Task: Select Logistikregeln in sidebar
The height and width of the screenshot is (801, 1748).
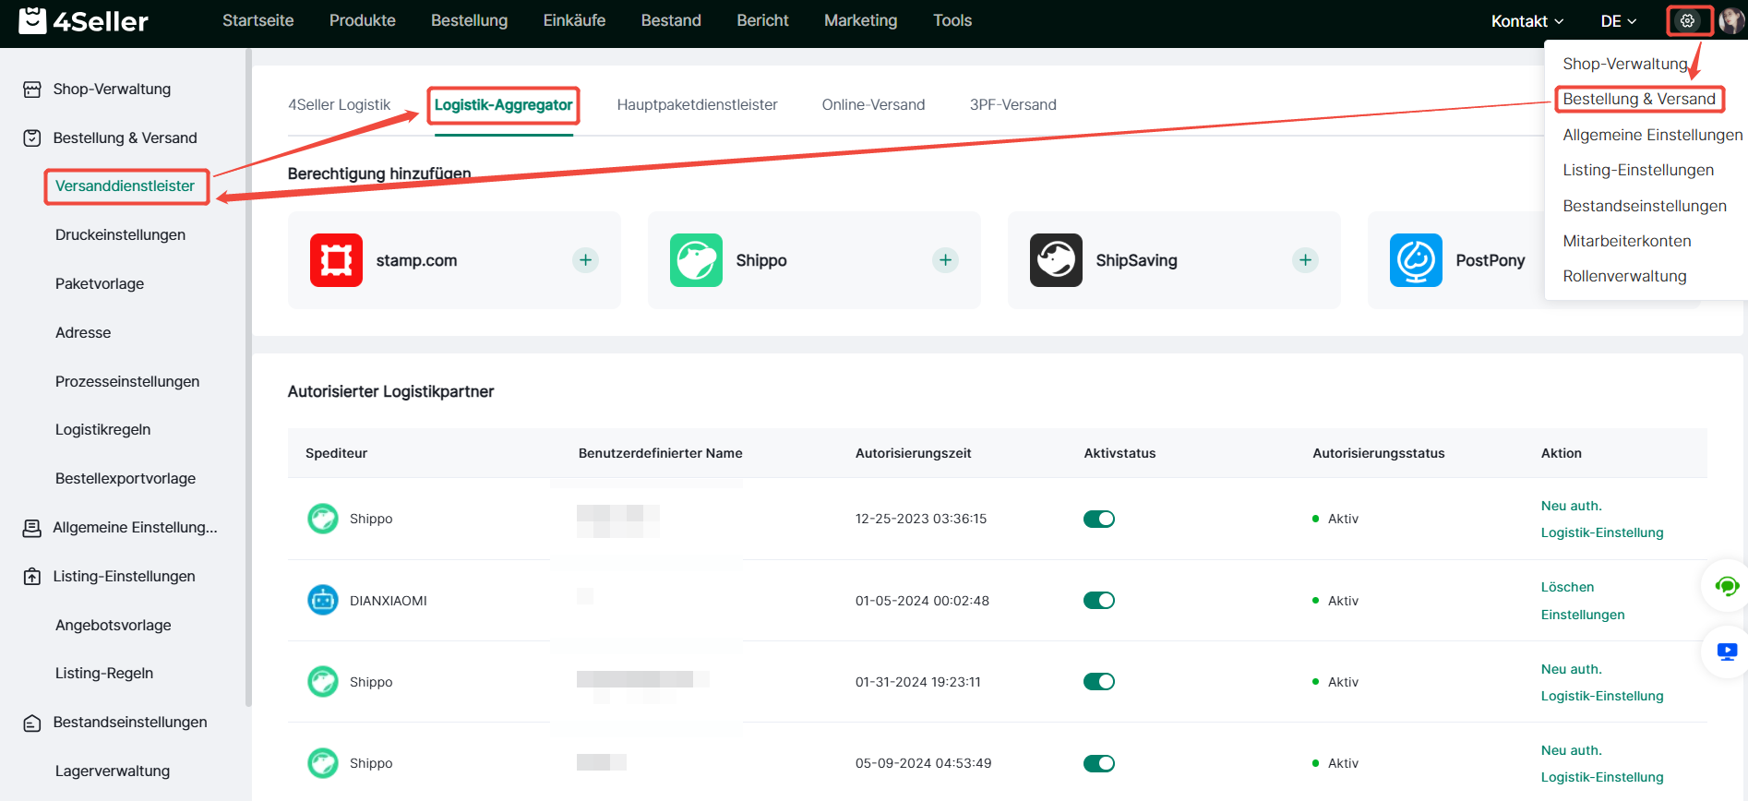Action: click(103, 430)
